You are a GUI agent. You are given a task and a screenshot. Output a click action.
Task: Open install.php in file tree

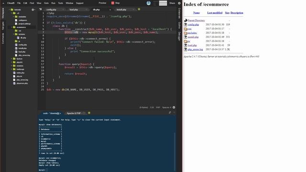pos(22,48)
